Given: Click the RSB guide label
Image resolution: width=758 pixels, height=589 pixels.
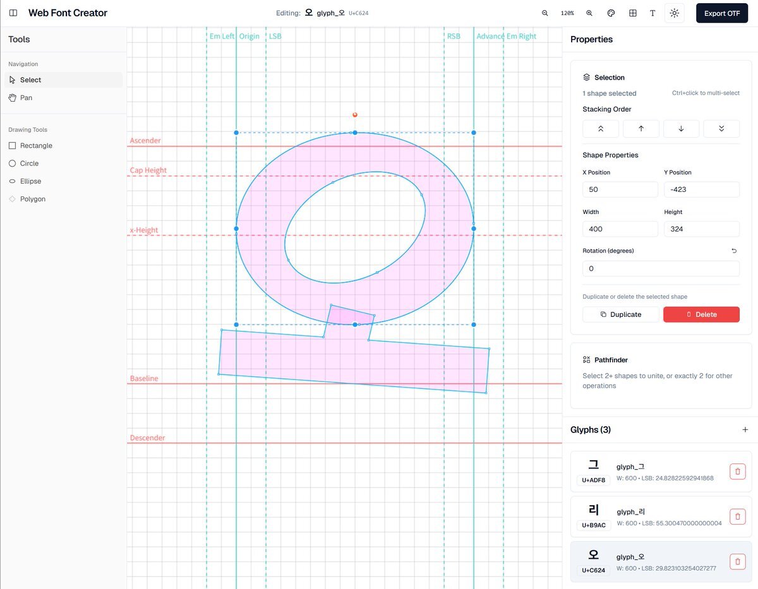Looking at the screenshot, I should (454, 37).
